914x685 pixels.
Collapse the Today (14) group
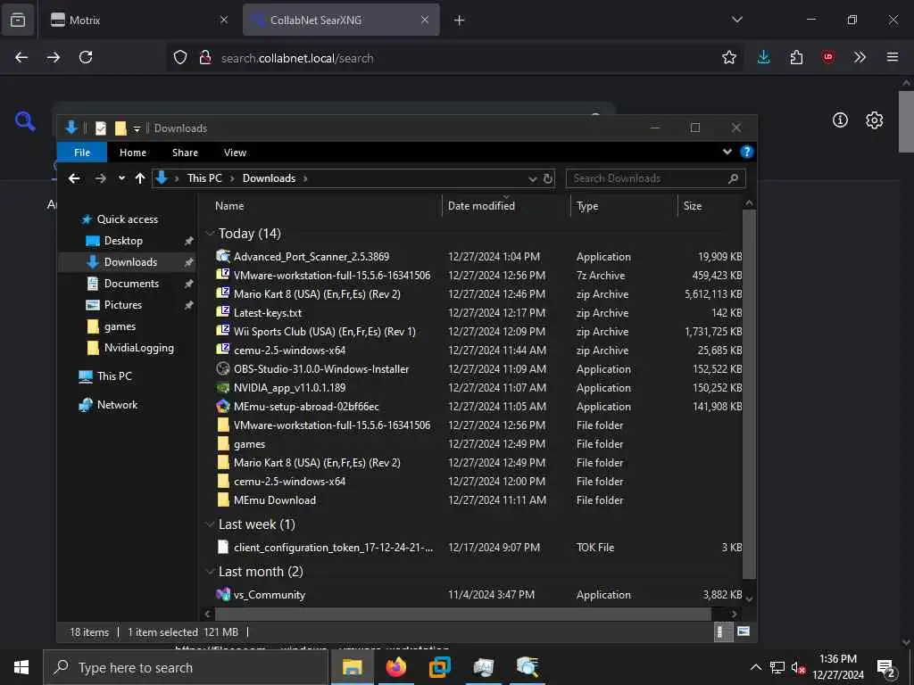coord(210,234)
